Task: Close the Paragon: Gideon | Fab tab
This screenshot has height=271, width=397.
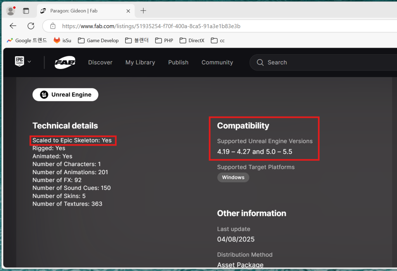Action: click(x=128, y=11)
